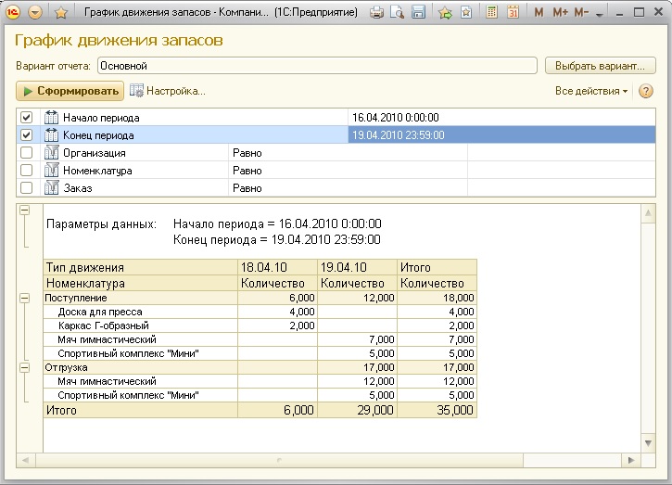Image resolution: width=672 pixels, height=485 pixels.
Task: Click the print icon in title bar
Action: (x=376, y=13)
